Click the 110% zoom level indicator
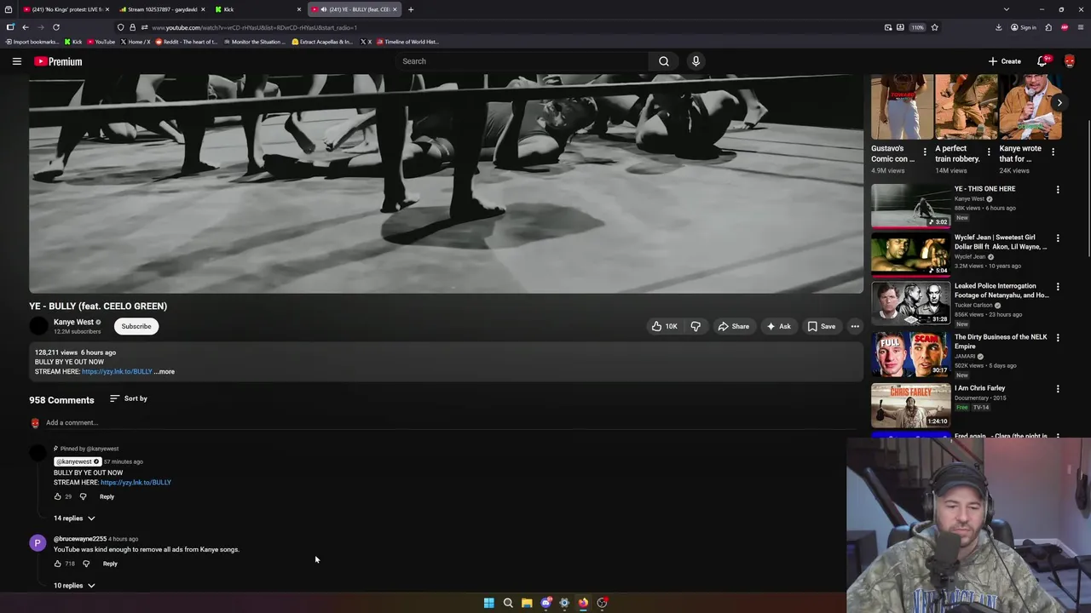 click(x=917, y=27)
